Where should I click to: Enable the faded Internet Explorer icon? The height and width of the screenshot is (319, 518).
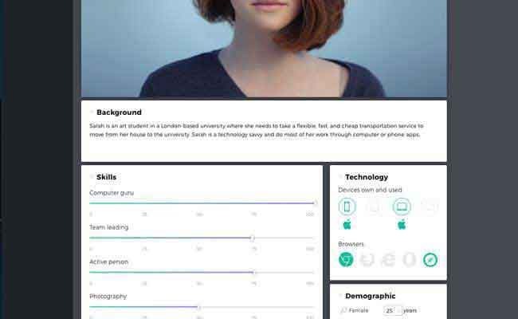point(388,259)
